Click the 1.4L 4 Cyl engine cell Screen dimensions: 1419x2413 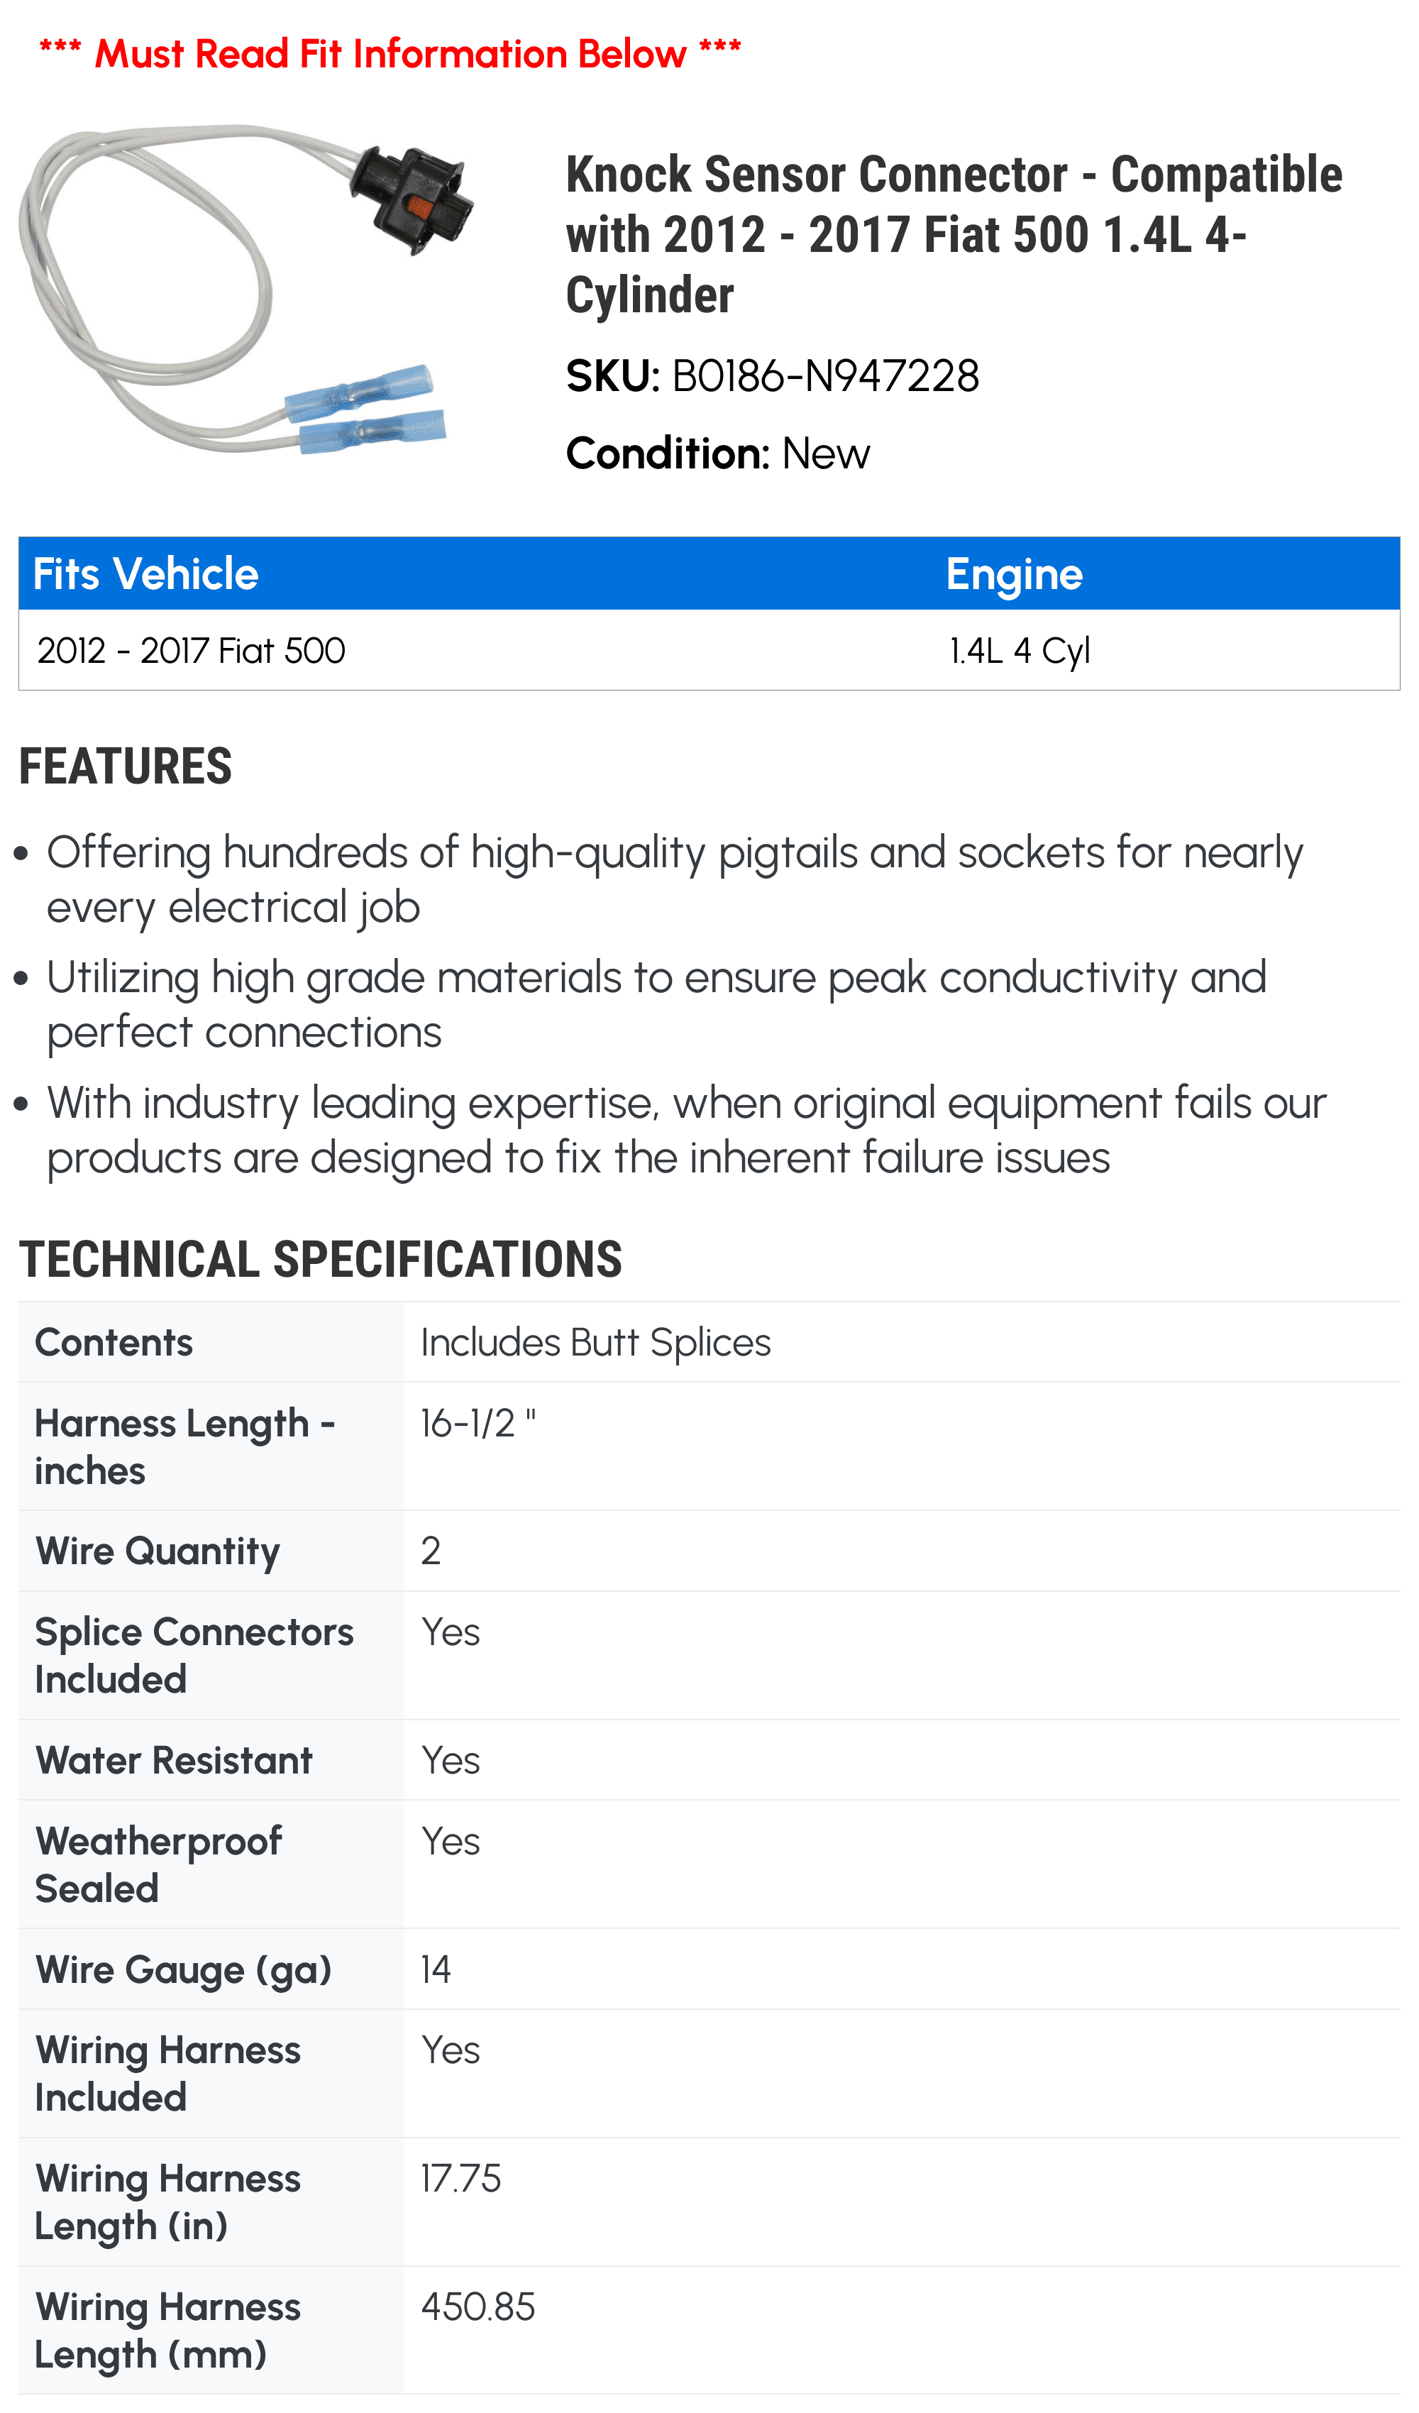(1020, 651)
